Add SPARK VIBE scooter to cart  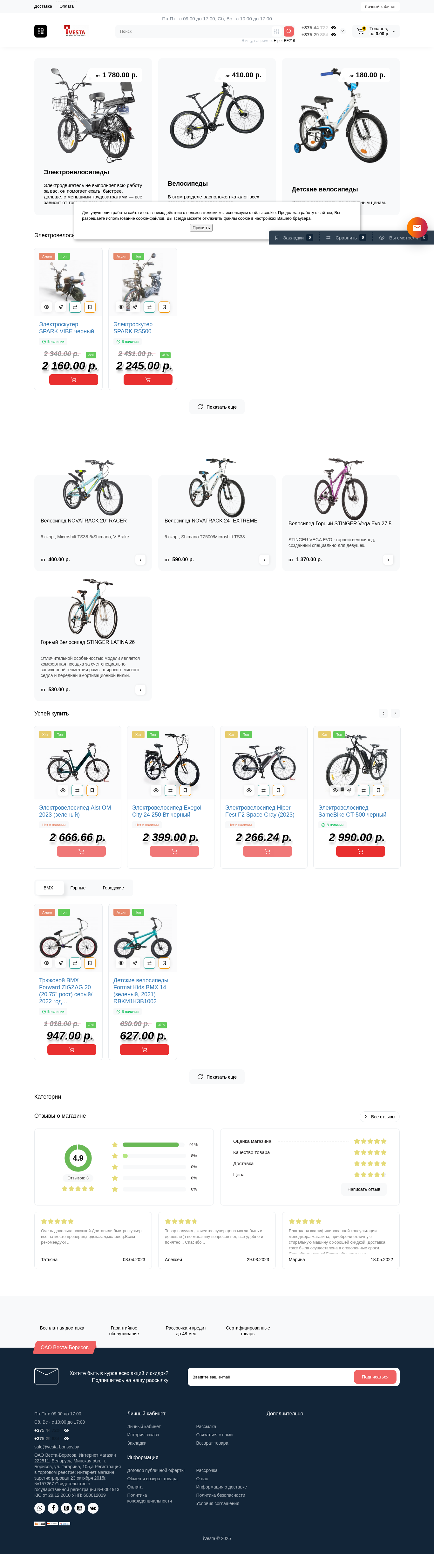pos(73,379)
